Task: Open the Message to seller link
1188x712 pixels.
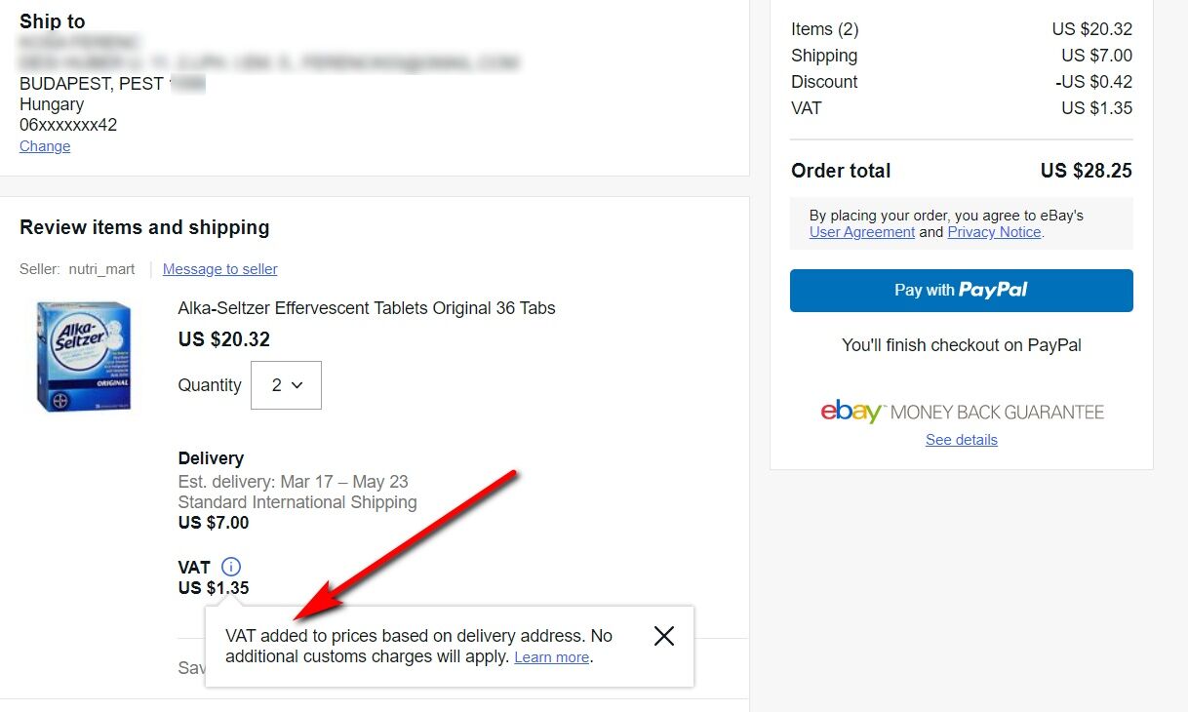Action: [220, 269]
